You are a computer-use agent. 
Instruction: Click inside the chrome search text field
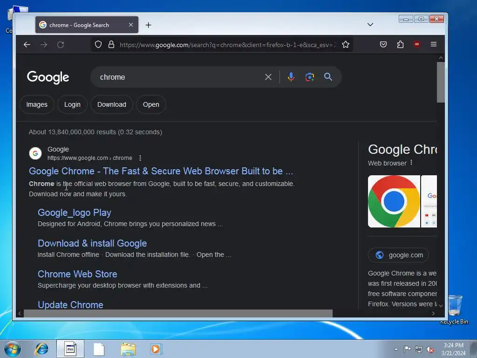coord(179,77)
